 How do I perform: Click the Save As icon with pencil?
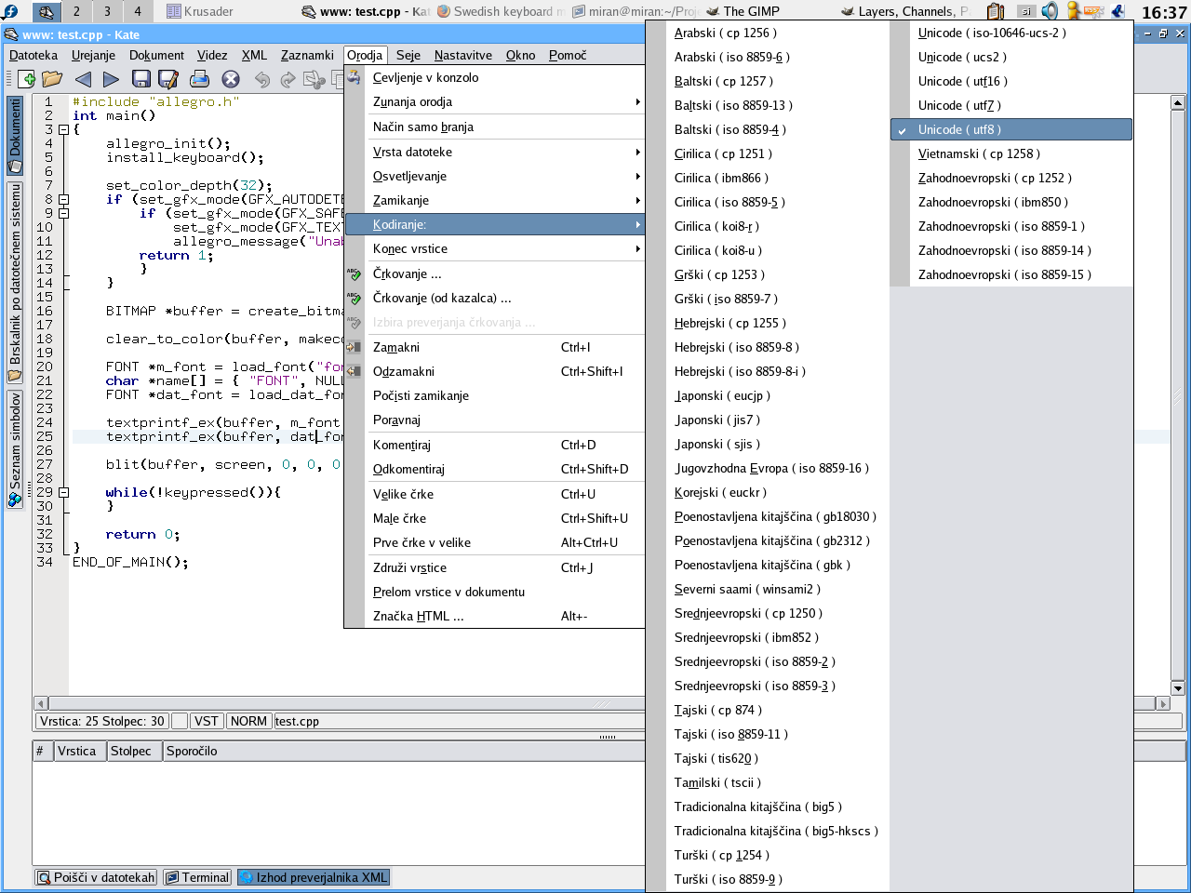click(168, 80)
